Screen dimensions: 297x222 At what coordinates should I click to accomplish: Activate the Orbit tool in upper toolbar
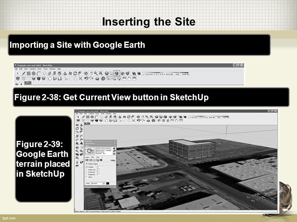(86, 73)
